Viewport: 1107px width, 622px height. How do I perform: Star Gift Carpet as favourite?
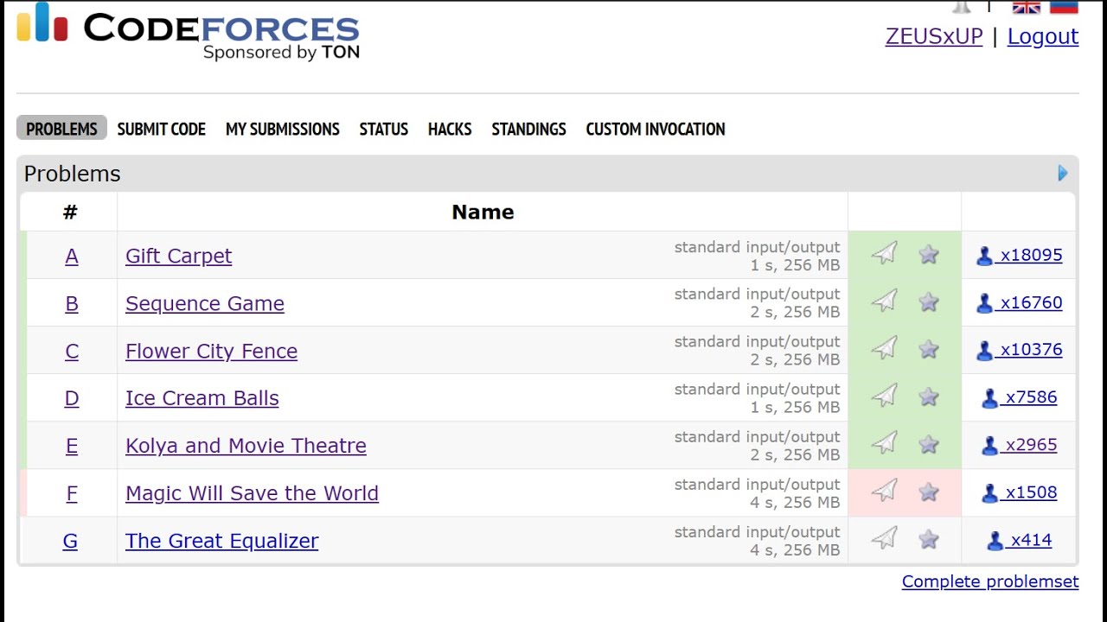[x=929, y=254]
